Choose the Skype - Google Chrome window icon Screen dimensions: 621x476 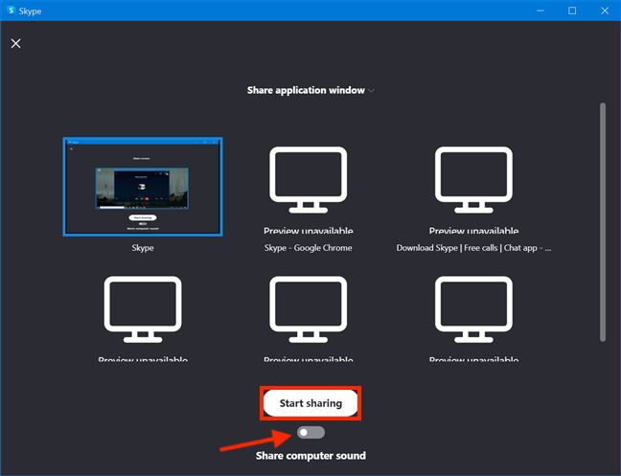pos(309,180)
